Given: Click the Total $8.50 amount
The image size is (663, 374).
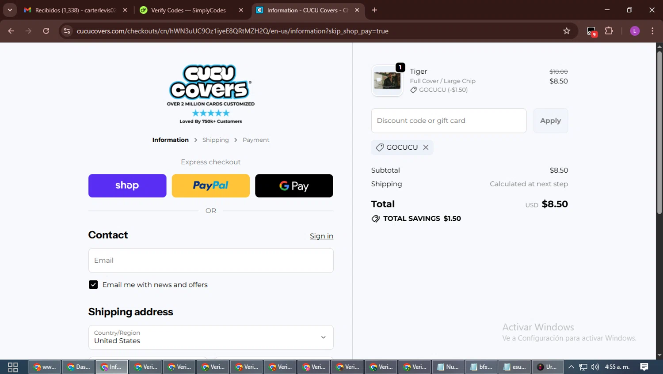Looking at the screenshot, I should (x=555, y=204).
